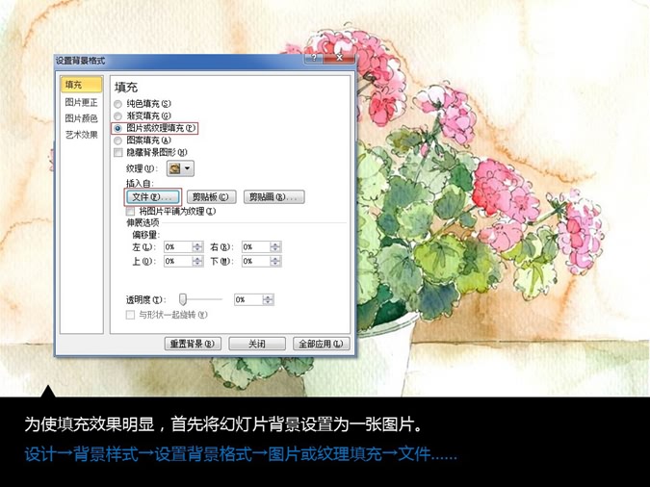The height and width of the screenshot is (487, 650).
Task: Close the 设置背景格式 dialog with X
Action: pos(338,60)
